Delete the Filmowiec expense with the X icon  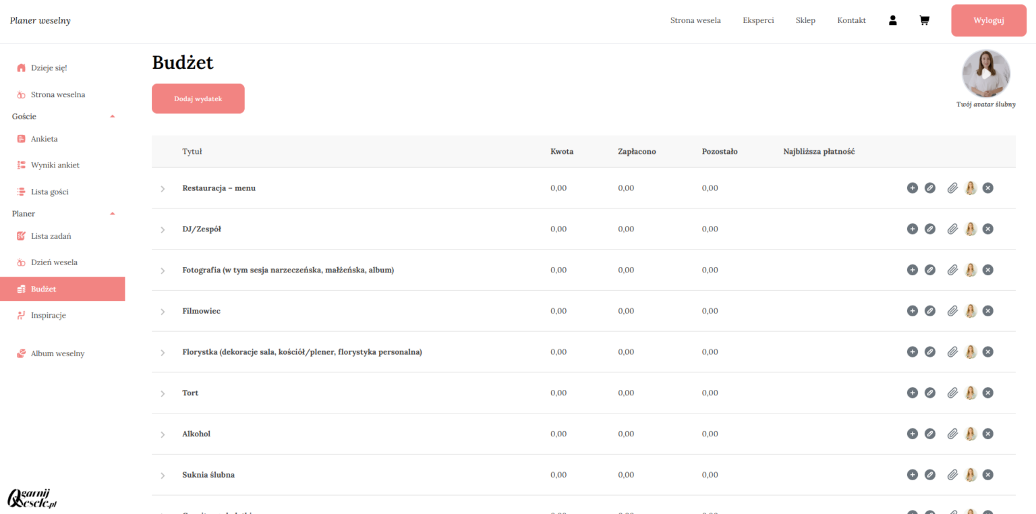pos(988,311)
